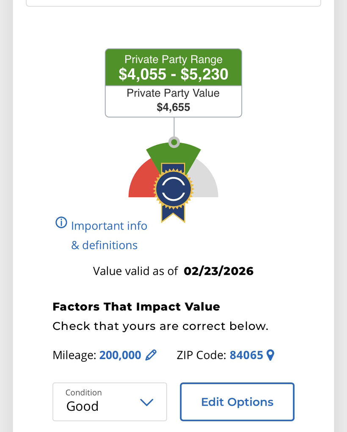347x432 pixels.
Task: Click the info circle icon
Action: tap(61, 222)
